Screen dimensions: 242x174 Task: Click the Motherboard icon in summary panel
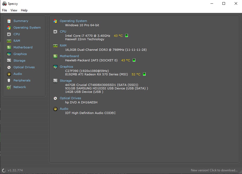(55, 56)
